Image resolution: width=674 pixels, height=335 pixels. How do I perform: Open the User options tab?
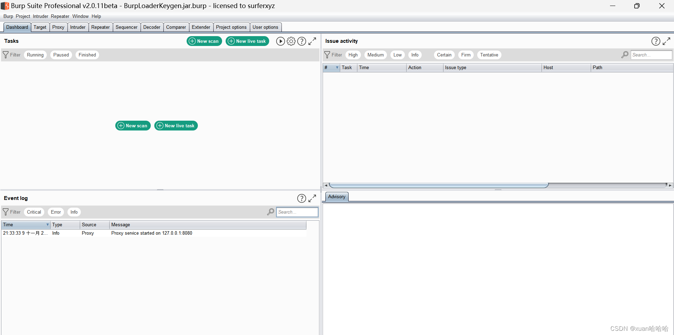265,27
